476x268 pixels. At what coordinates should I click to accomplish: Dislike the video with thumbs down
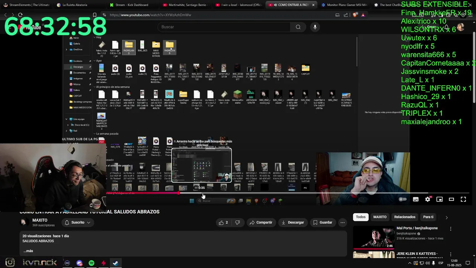click(237, 223)
